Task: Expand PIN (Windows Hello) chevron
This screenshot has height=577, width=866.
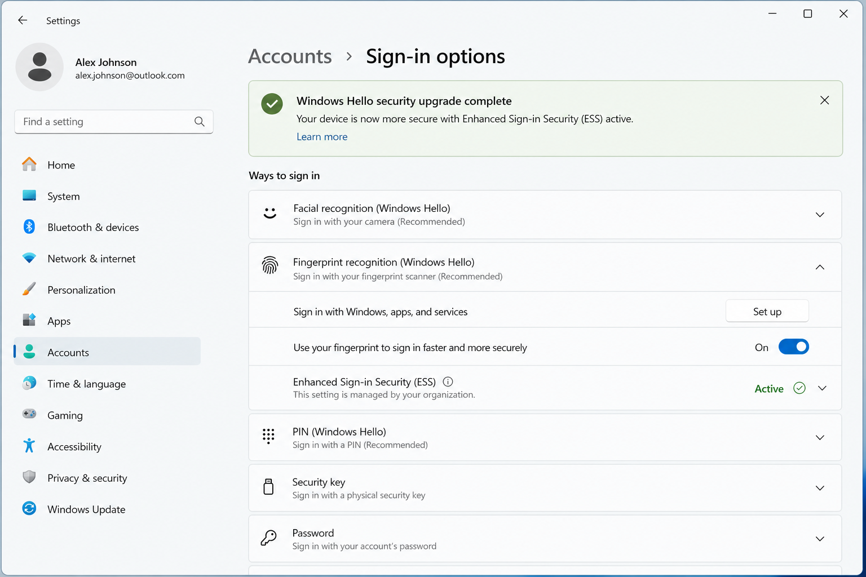Action: 820,438
